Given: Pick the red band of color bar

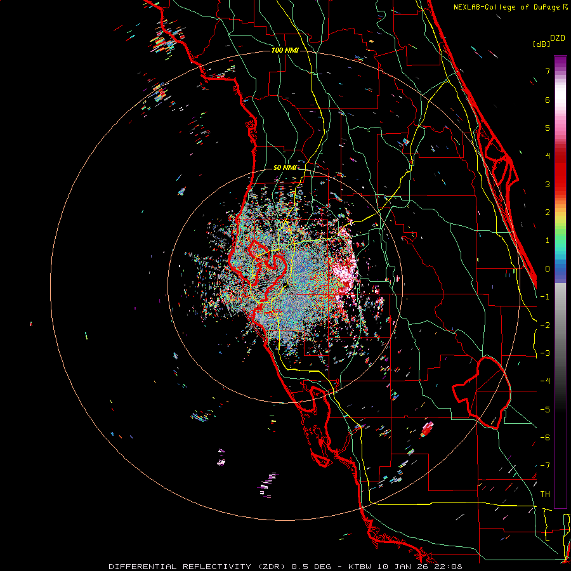Looking at the screenshot, I should coord(560,171).
